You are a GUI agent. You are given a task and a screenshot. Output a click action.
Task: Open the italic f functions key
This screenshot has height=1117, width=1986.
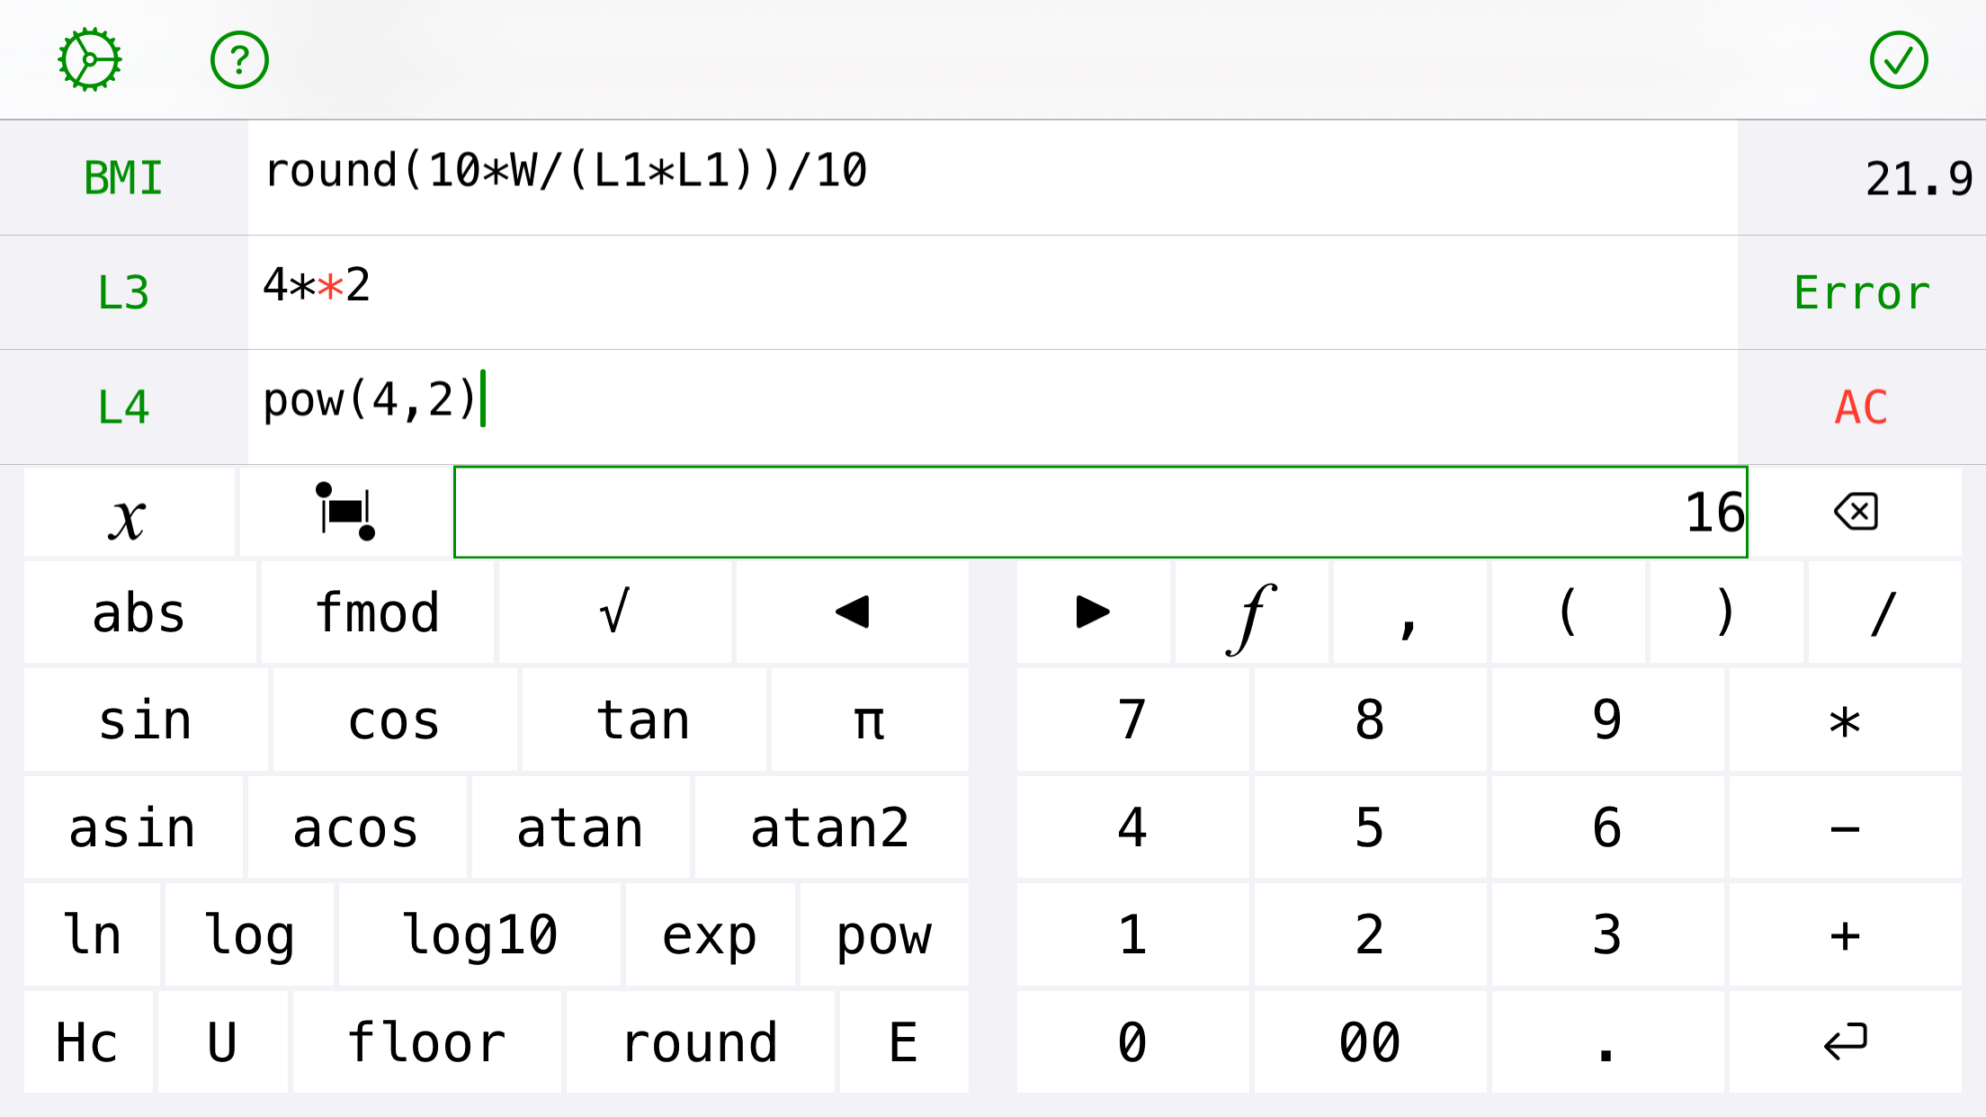point(1251,612)
